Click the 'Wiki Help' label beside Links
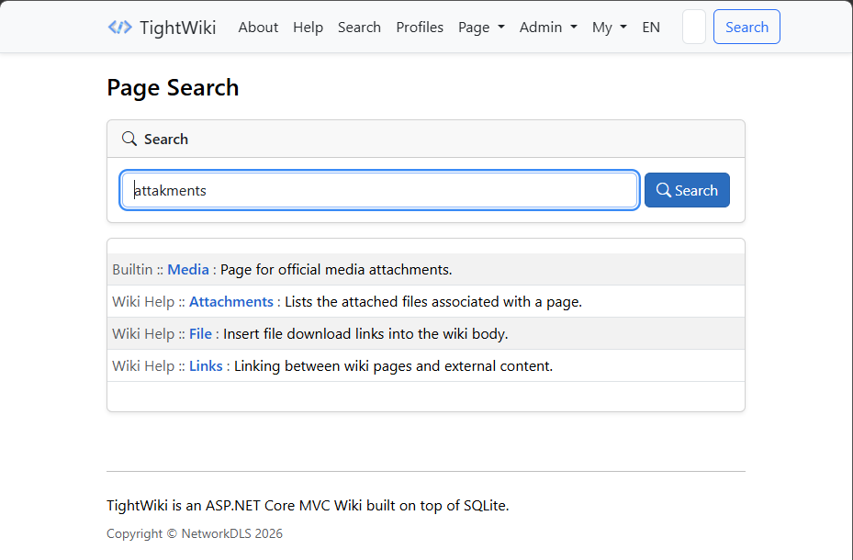853x560 pixels. tap(143, 366)
